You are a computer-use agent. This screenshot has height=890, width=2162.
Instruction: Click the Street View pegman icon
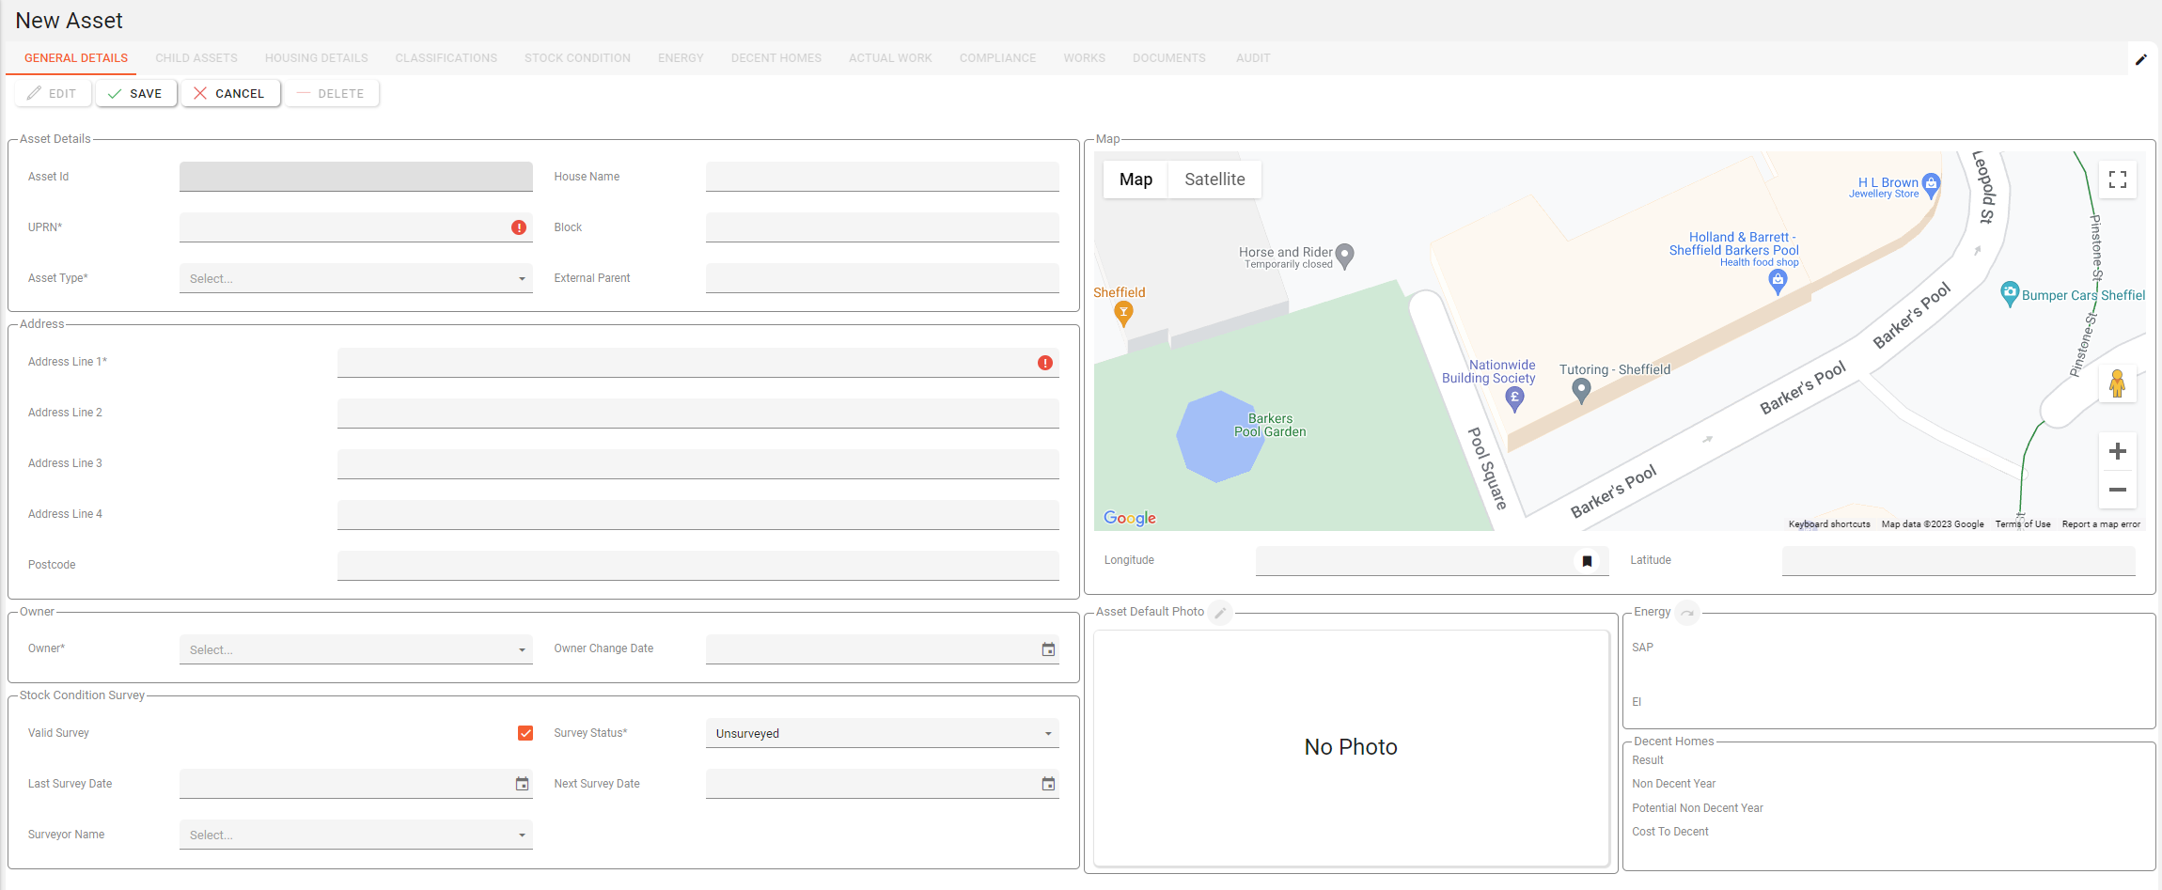pyautogui.click(x=2117, y=383)
